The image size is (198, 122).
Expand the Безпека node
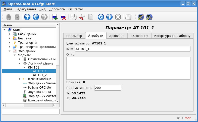(10, 38)
